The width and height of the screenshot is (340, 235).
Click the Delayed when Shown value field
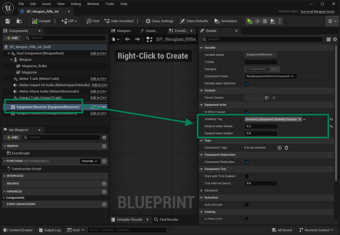point(261,126)
